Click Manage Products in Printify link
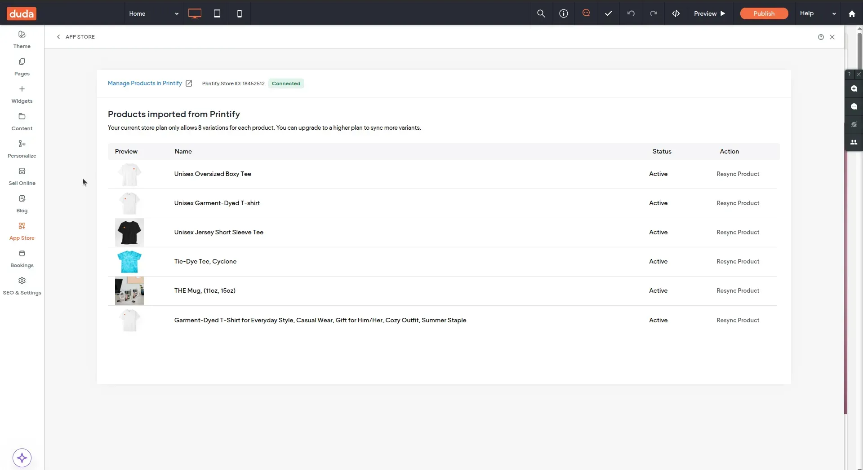 [145, 83]
